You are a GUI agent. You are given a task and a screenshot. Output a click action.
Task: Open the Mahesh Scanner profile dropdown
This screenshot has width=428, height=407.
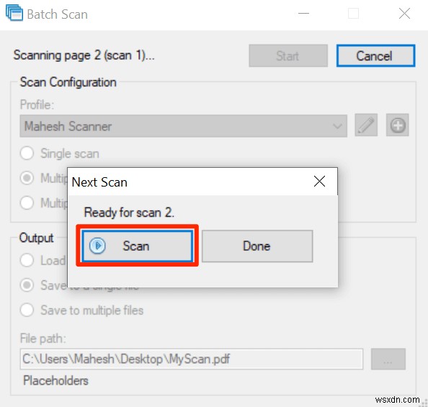click(x=184, y=126)
